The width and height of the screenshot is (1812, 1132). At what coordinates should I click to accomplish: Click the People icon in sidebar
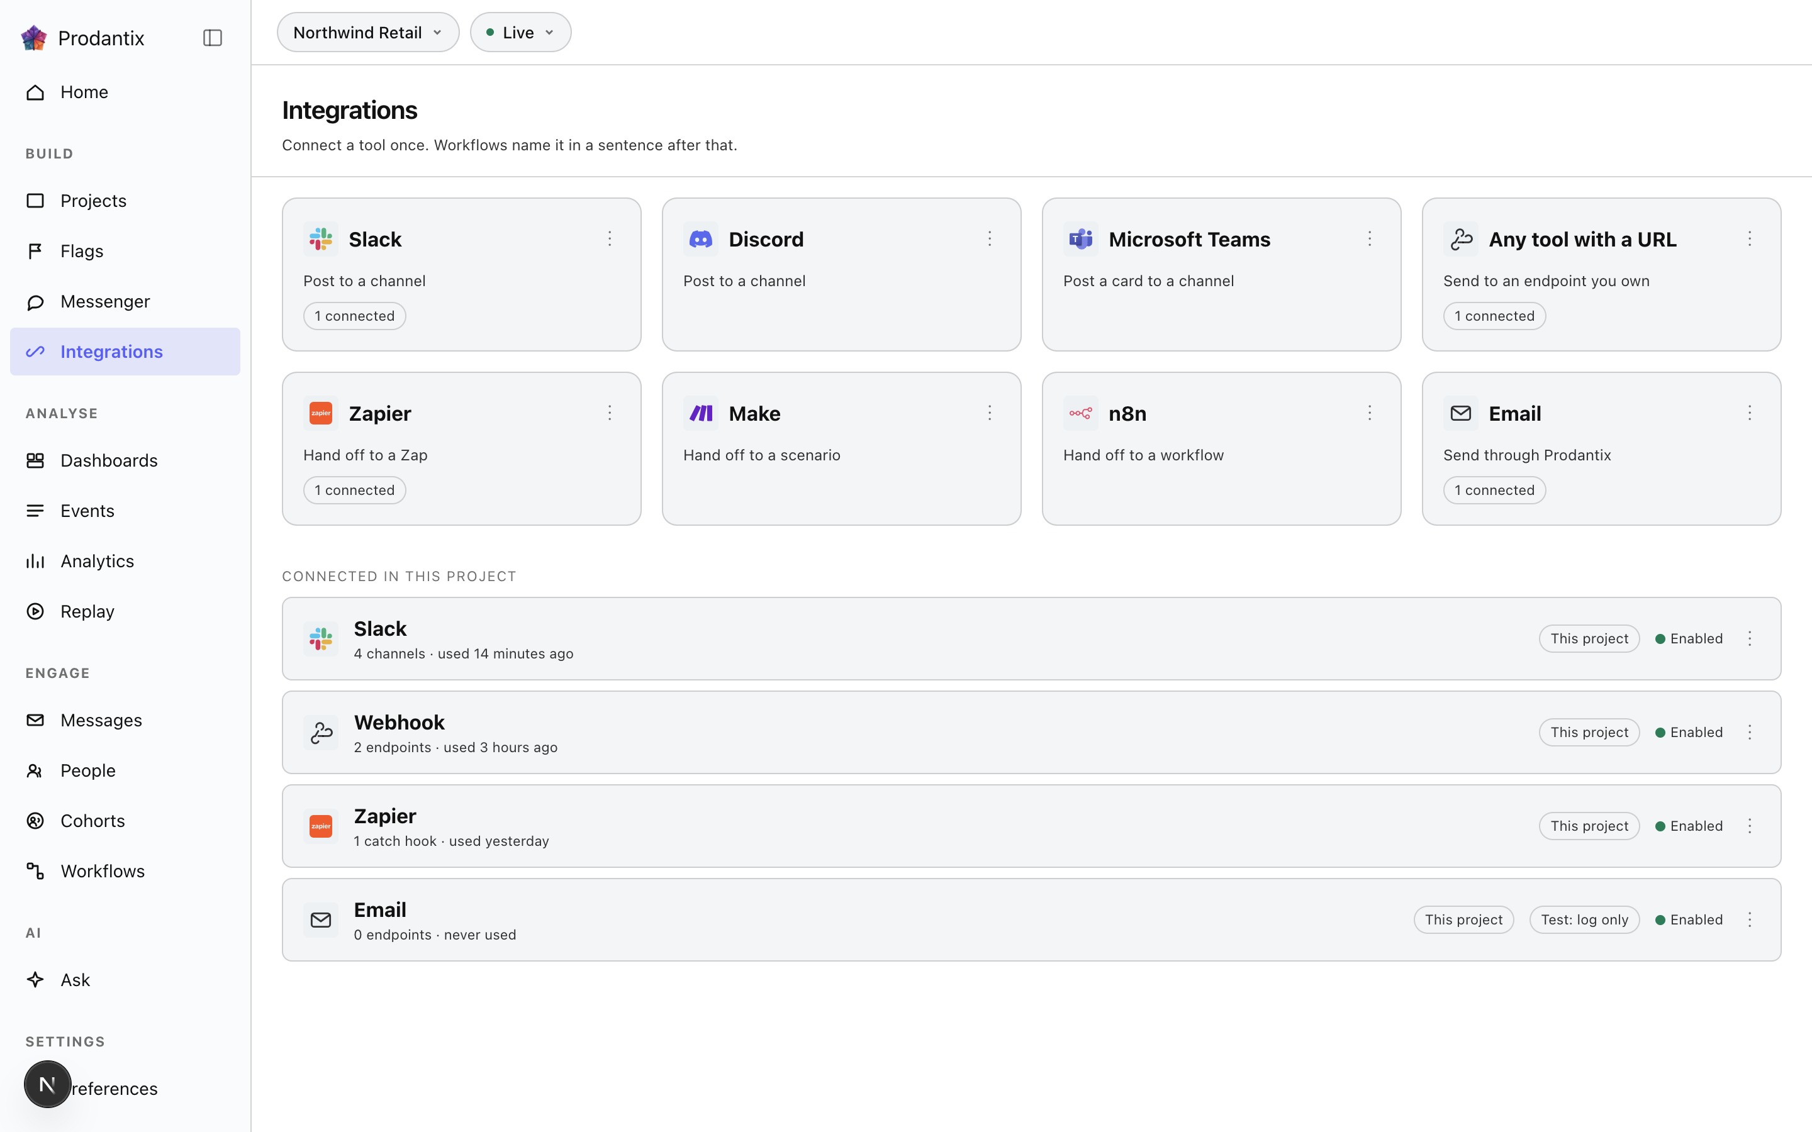click(x=35, y=770)
